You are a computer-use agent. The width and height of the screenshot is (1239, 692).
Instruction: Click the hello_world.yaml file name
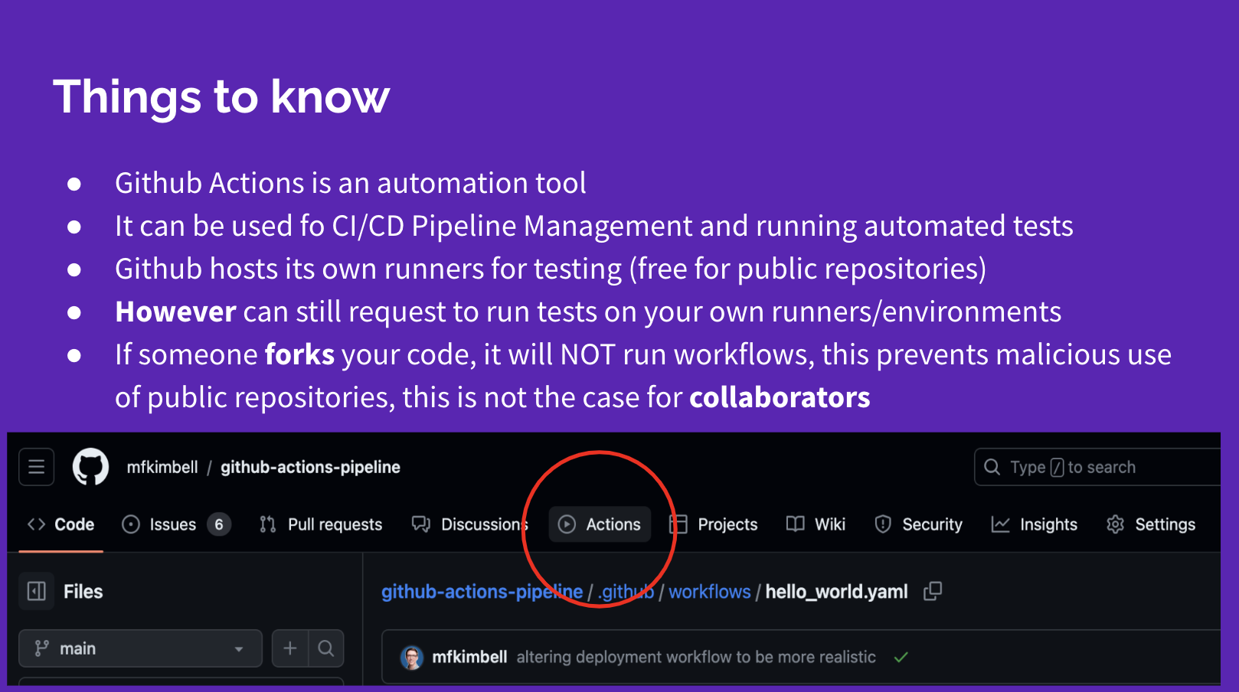[836, 592]
